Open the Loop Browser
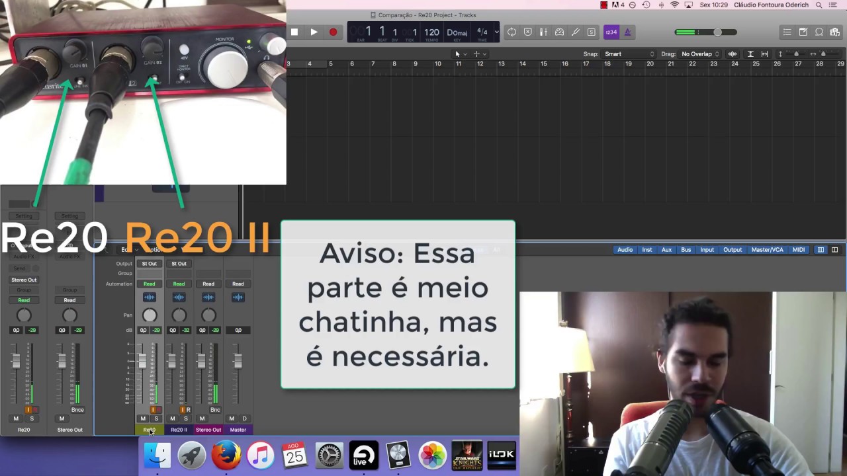The height and width of the screenshot is (476, 847). point(819,32)
